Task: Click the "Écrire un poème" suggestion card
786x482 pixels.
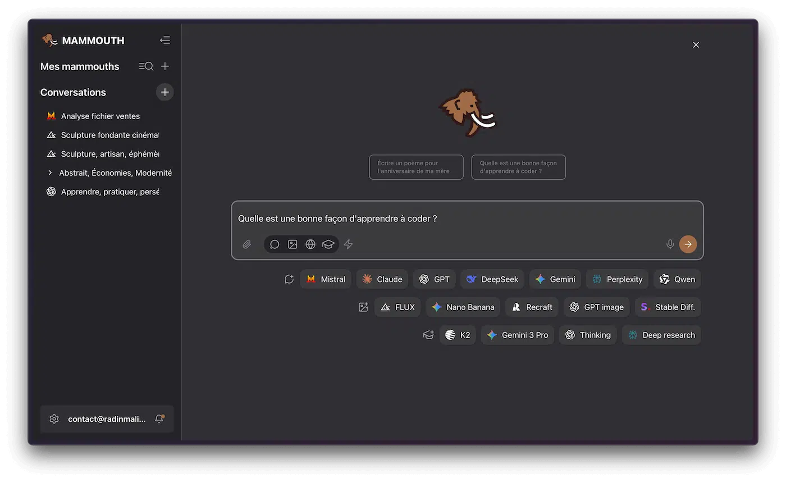Action: click(x=416, y=167)
